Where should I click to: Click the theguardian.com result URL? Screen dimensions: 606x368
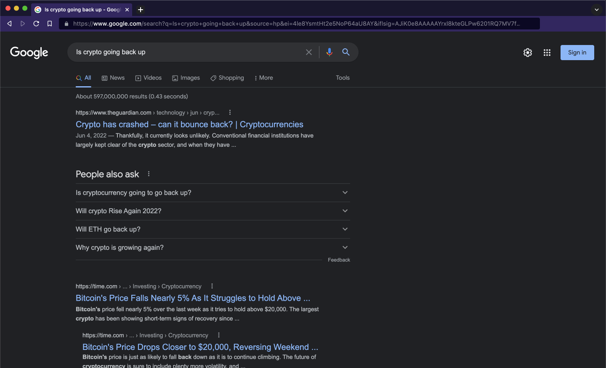147,113
